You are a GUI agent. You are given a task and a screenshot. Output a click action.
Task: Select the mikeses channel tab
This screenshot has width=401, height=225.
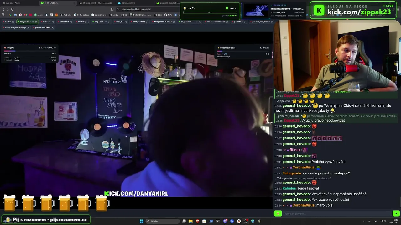pyautogui.click(x=47, y=22)
